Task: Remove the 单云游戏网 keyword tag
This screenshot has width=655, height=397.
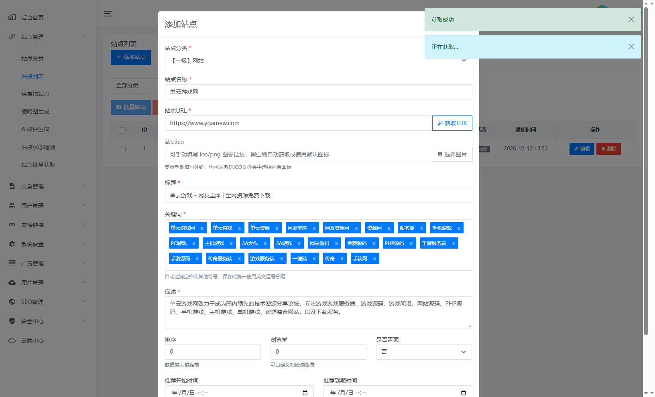Action: point(202,228)
